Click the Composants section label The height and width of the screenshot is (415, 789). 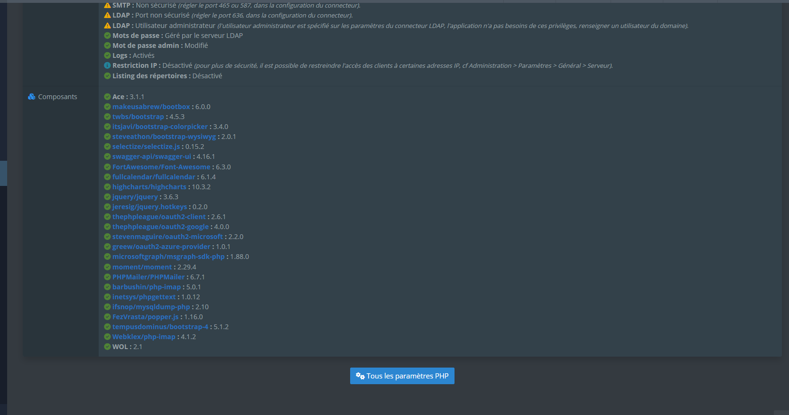(x=57, y=97)
